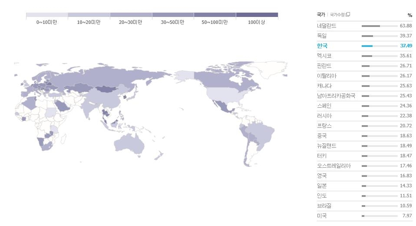Select 네덜란드 in the country list
The height and width of the screenshot is (226, 416).
coord(327,26)
